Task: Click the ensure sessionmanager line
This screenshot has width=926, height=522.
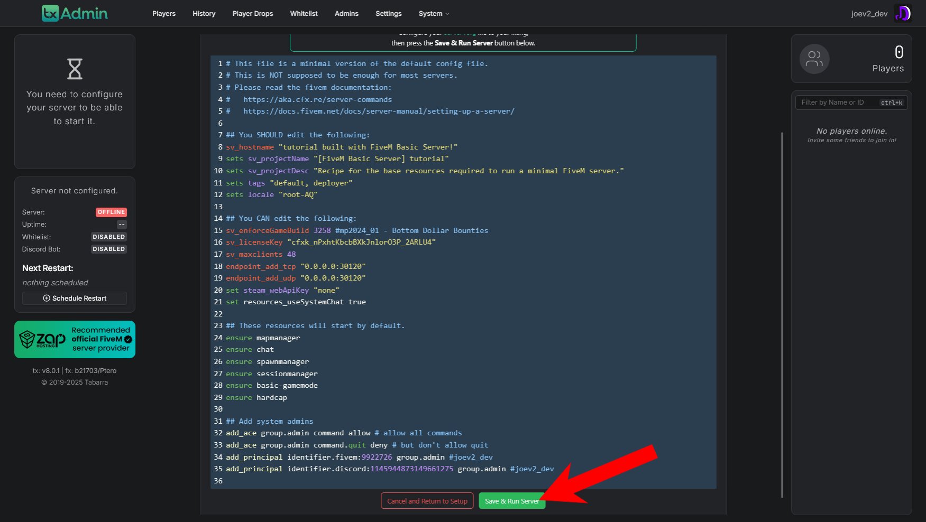Action: [272, 374]
